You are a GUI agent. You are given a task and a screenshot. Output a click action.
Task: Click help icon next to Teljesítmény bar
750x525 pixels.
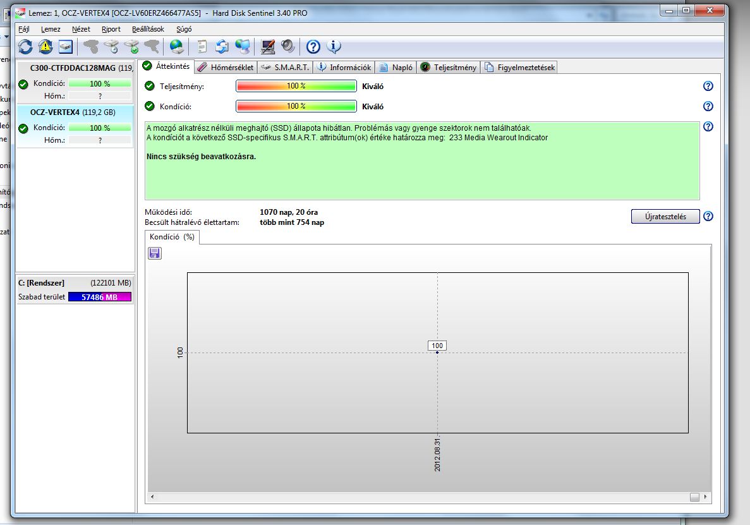click(708, 86)
